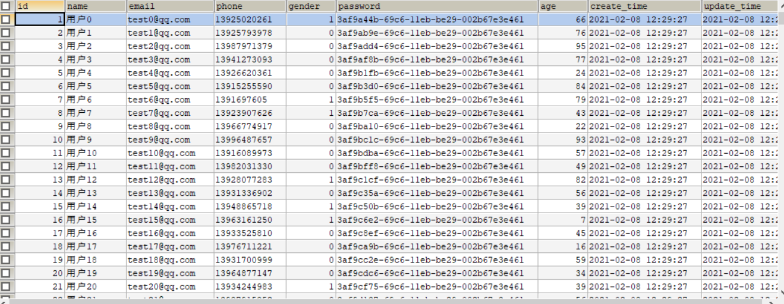Tick the select-all checkbox in header row

click(6, 7)
